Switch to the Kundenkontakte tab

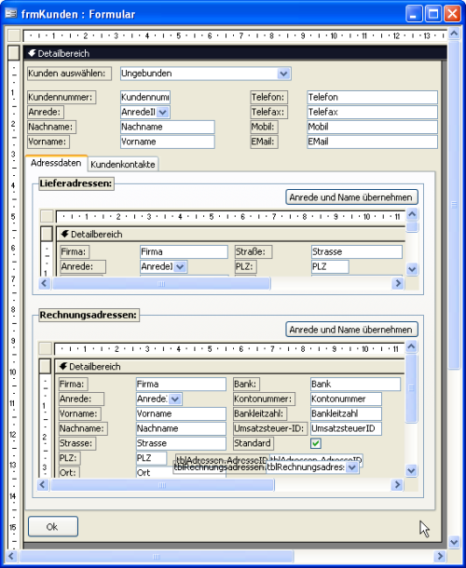[x=123, y=164]
